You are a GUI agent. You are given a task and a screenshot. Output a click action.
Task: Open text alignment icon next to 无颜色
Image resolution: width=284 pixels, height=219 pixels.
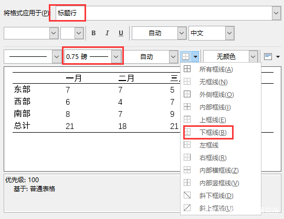click(268, 57)
